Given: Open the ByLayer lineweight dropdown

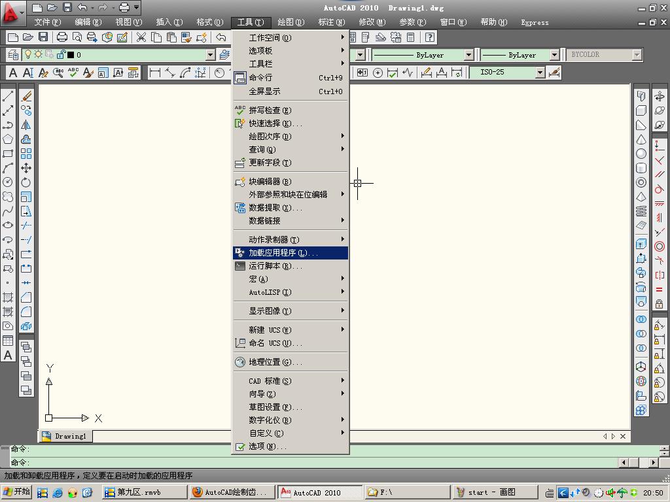Looking at the screenshot, I should coord(554,55).
